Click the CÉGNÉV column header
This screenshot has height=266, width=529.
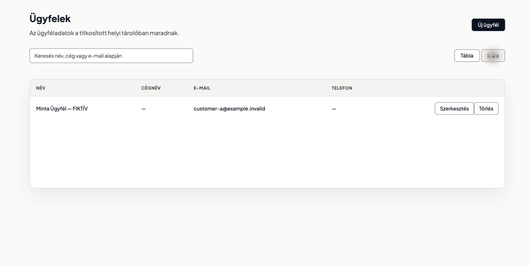[x=151, y=88]
